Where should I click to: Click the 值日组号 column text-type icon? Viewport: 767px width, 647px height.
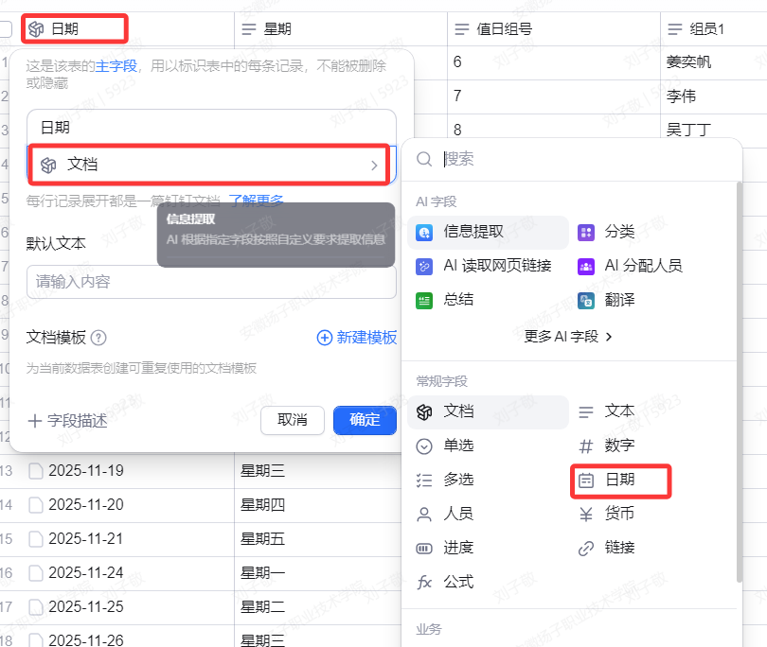point(462,29)
